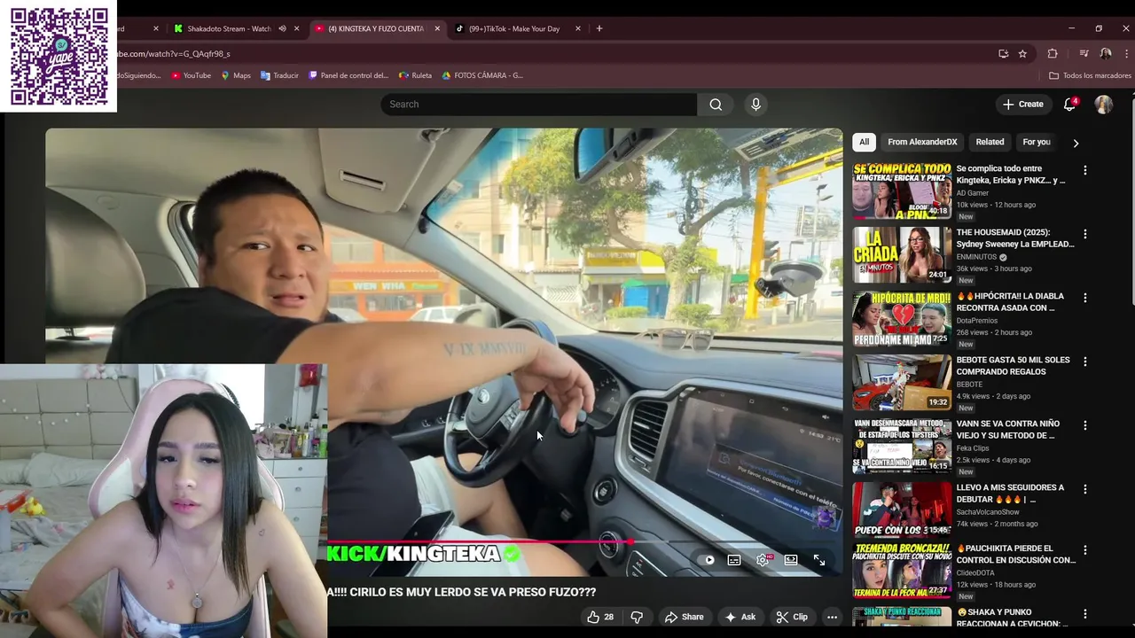Open options for 'LLEVO A MIS SEGUIDORES' video
Image resolution: width=1135 pixels, height=638 pixels.
click(x=1084, y=489)
